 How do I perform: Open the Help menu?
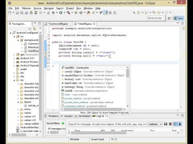(x=98, y=8)
